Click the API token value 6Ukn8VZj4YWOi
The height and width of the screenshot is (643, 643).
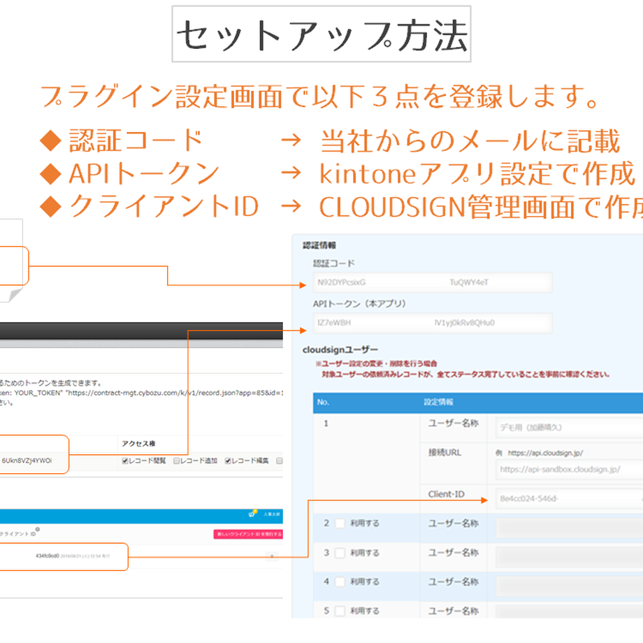[27, 461]
